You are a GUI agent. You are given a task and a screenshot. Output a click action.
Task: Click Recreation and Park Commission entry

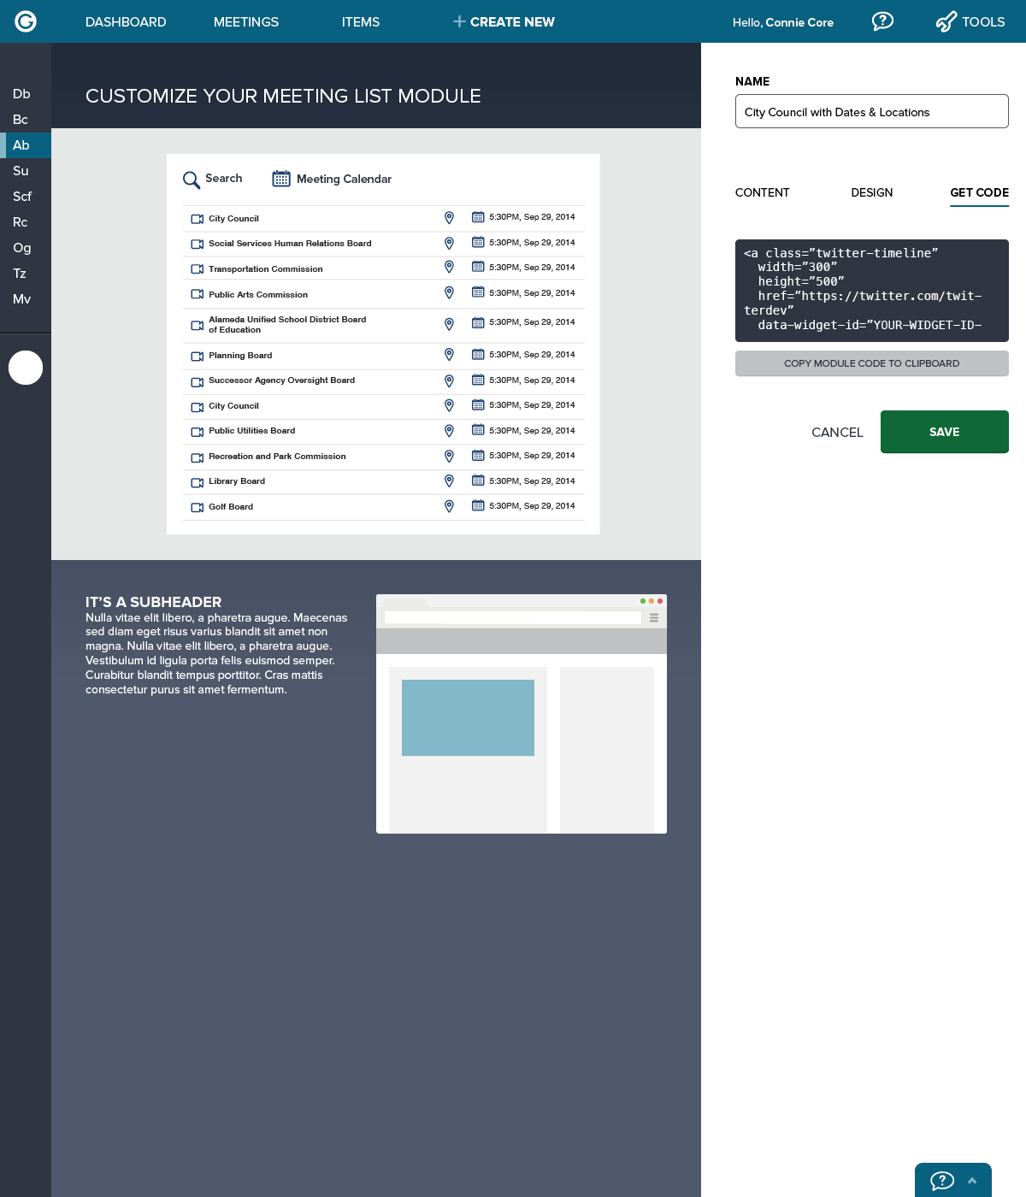(277, 457)
